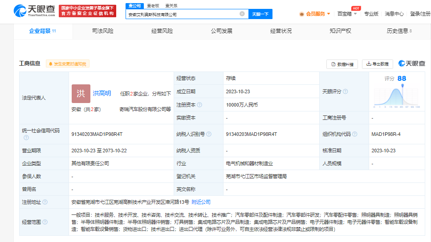Click help icon next to 天眼评分
Viewport: 431px width, 242px height.
pos(346,91)
